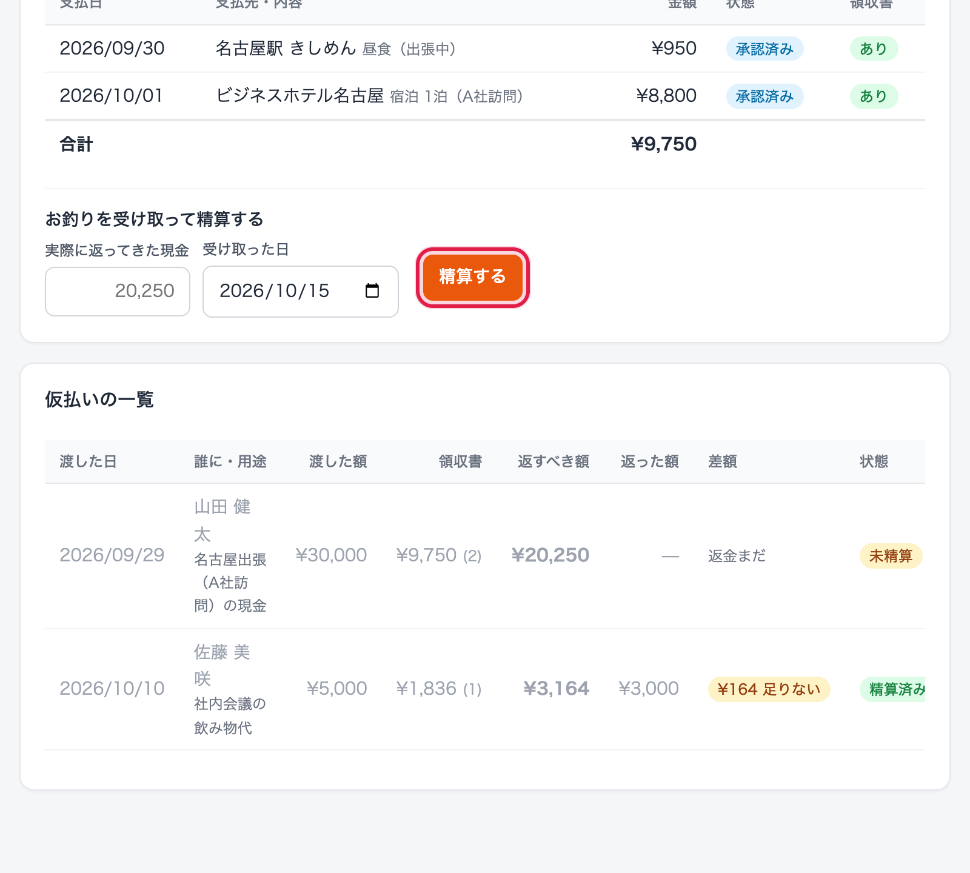Click the ¥9,750 (2) receipts cell

tap(439, 555)
